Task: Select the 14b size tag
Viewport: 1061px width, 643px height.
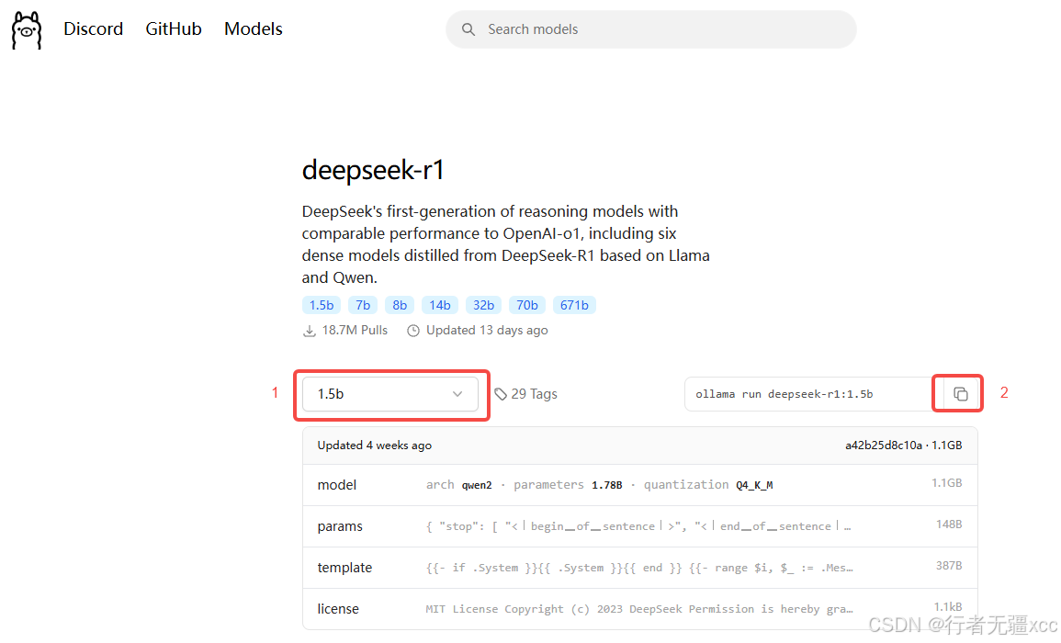Action: 440,305
